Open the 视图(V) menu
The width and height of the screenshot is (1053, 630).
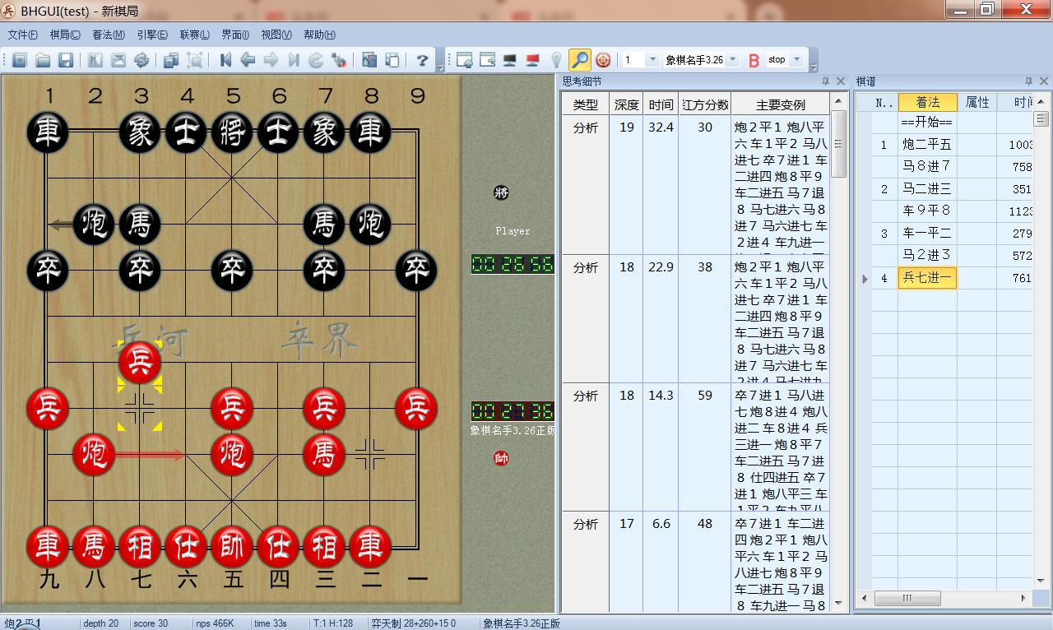[x=275, y=35]
